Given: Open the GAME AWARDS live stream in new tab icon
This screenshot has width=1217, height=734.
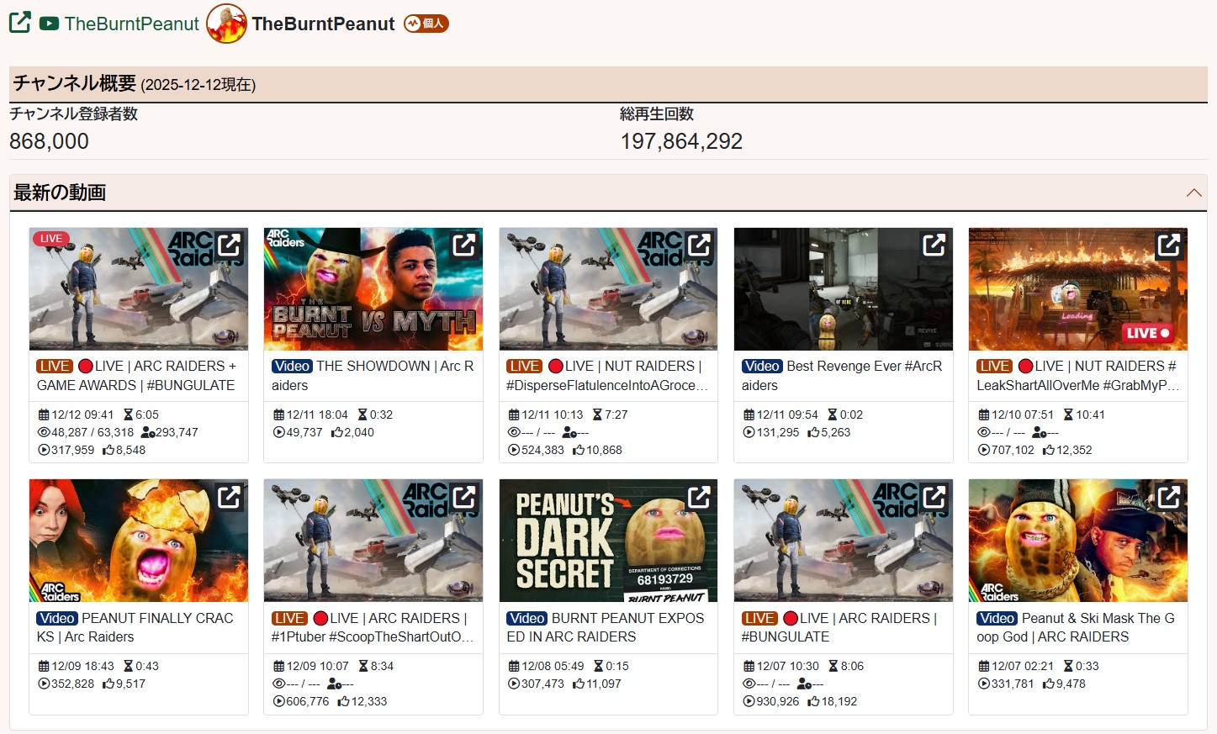Looking at the screenshot, I should 229,246.
